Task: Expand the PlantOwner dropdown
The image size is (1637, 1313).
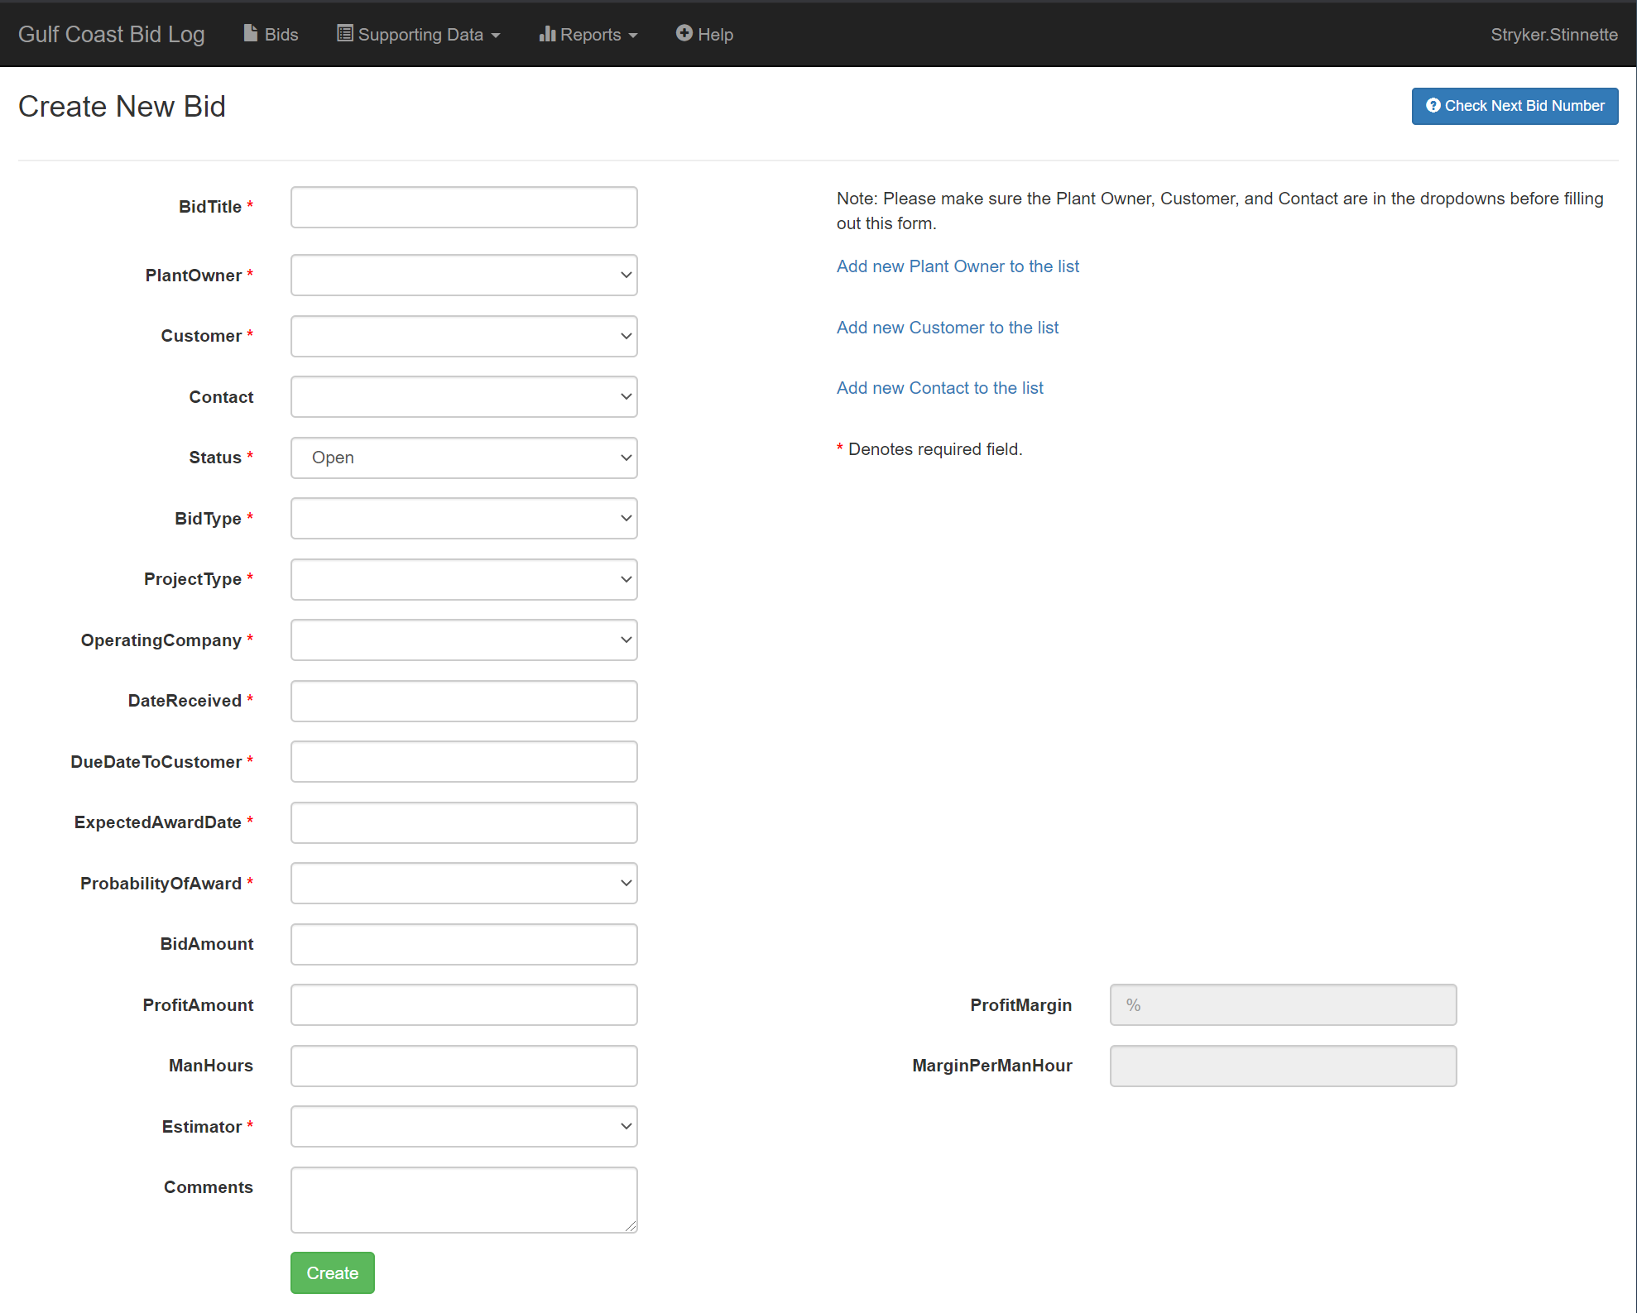Action: [x=463, y=275]
